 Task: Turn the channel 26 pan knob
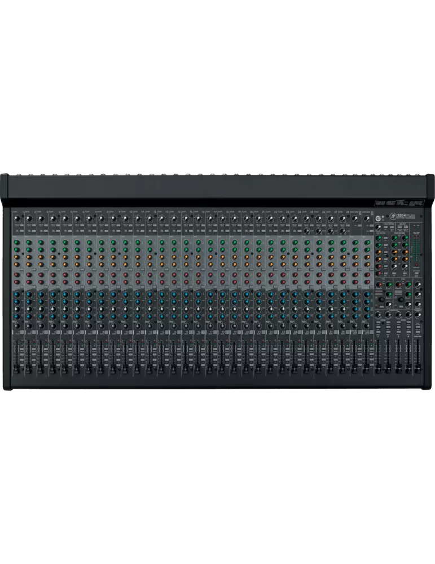pyautogui.click(x=319, y=326)
